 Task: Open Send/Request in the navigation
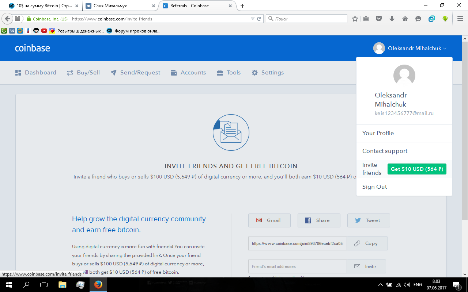click(x=136, y=73)
